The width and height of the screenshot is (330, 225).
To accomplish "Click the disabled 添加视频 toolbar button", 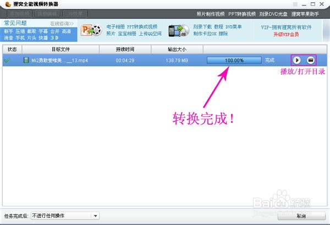I will 20,14.
